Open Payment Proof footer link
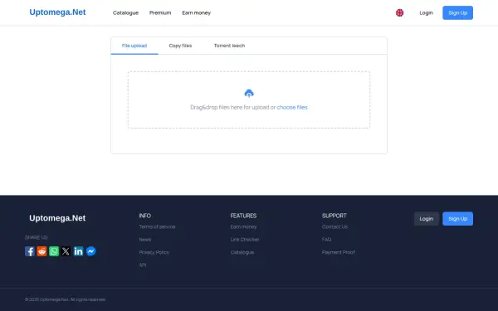498x311 pixels. (339, 252)
